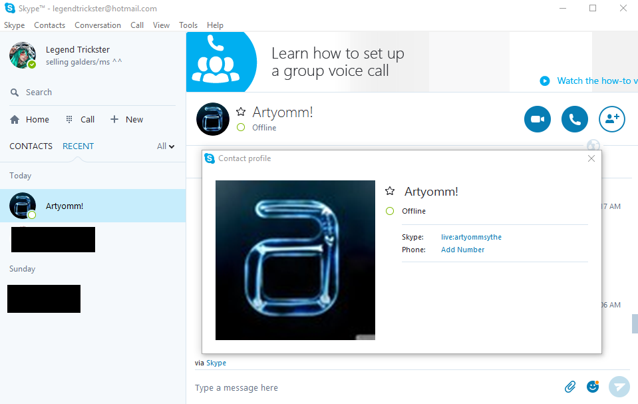Click the chat scrollbar thumb on the right
The height and width of the screenshot is (404, 638).
(635, 323)
